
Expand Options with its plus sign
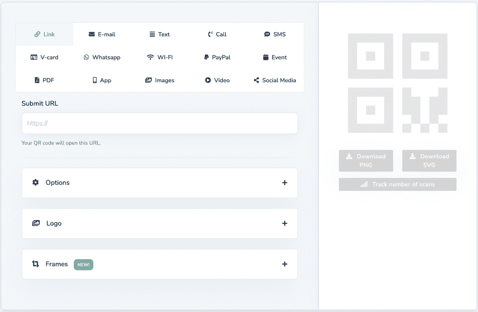pyautogui.click(x=285, y=182)
